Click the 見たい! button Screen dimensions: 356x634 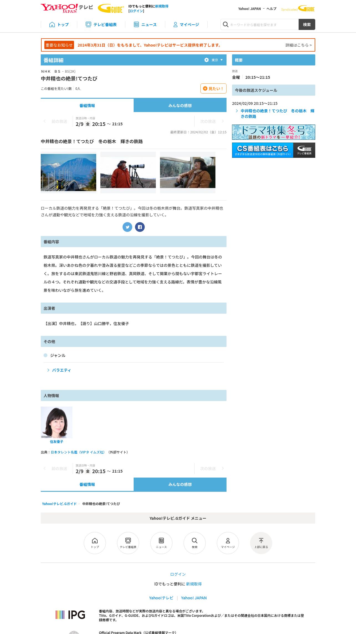click(x=213, y=88)
